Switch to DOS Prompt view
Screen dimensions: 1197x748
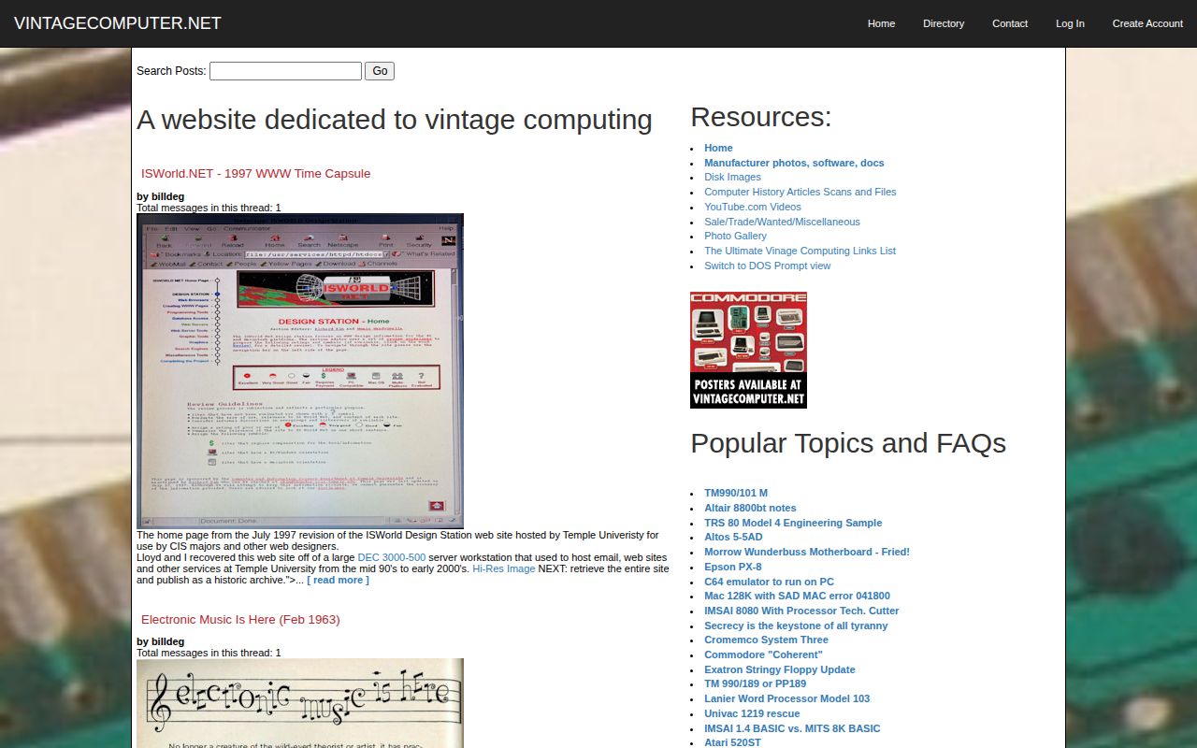coord(767,266)
